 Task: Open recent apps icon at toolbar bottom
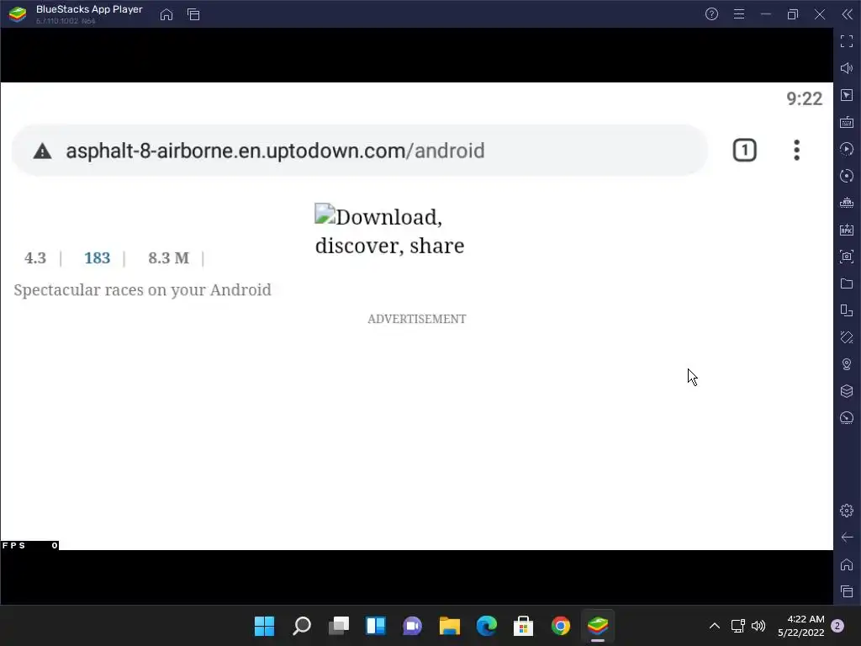(x=847, y=591)
